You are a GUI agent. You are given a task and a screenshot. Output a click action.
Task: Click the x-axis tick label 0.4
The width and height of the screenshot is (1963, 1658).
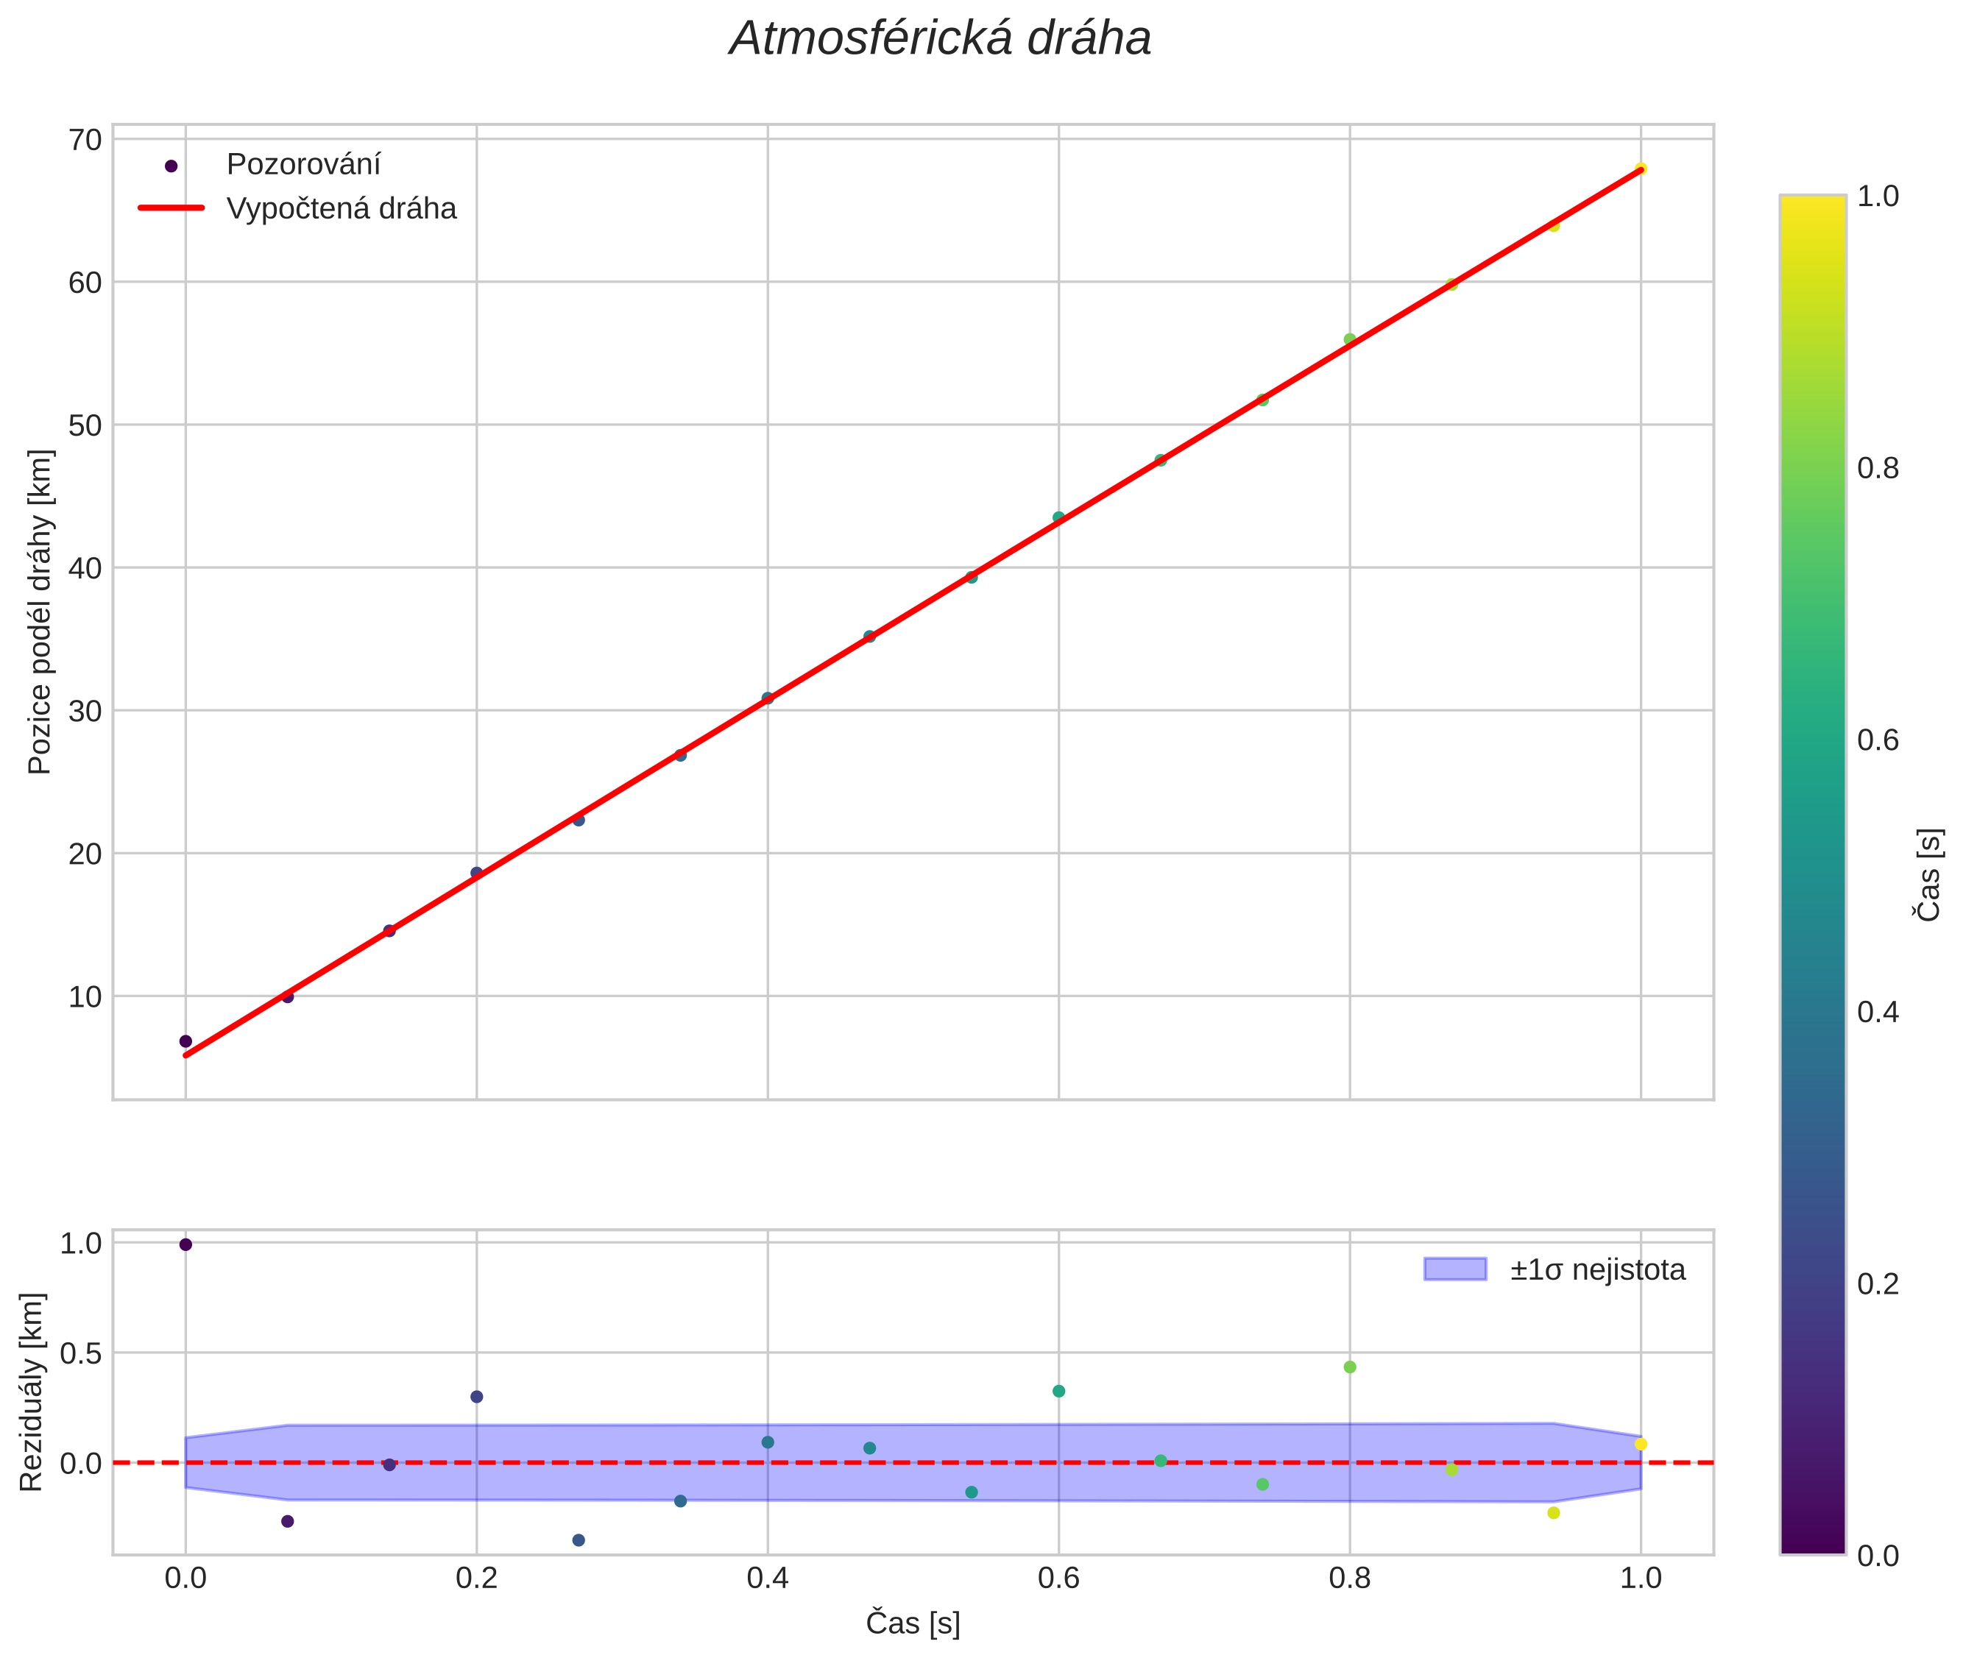tap(767, 1578)
